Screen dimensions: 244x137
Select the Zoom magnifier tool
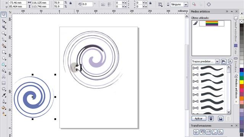click(4, 33)
